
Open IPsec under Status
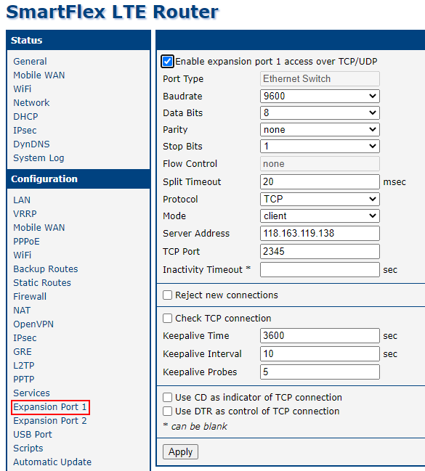(x=25, y=131)
